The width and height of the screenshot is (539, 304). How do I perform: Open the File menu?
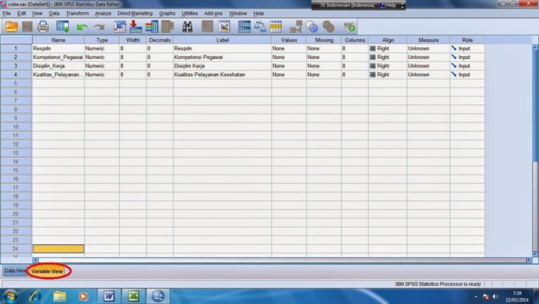[6, 13]
